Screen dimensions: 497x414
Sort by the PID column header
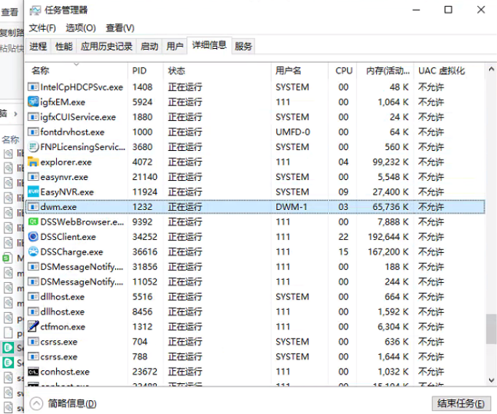146,71
